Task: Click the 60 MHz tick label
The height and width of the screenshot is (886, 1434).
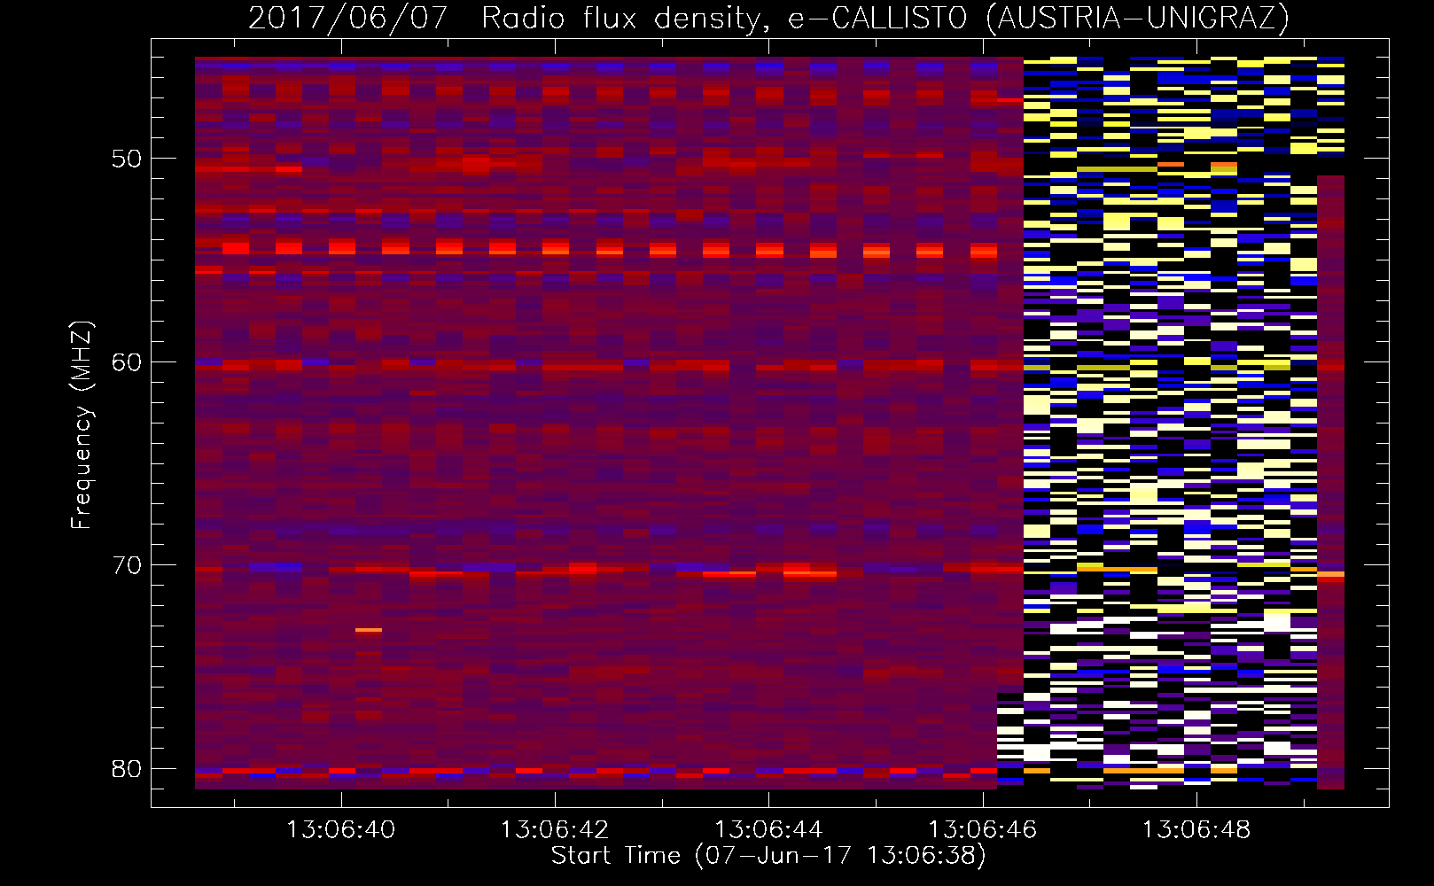Action: pos(127,361)
